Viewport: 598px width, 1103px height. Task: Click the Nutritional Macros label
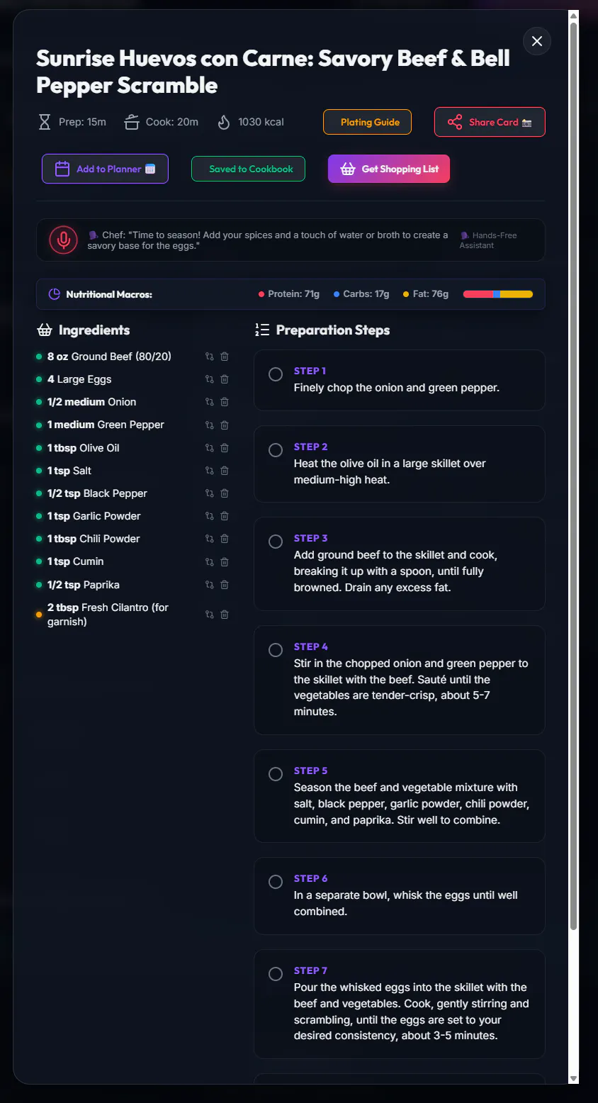pos(109,294)
